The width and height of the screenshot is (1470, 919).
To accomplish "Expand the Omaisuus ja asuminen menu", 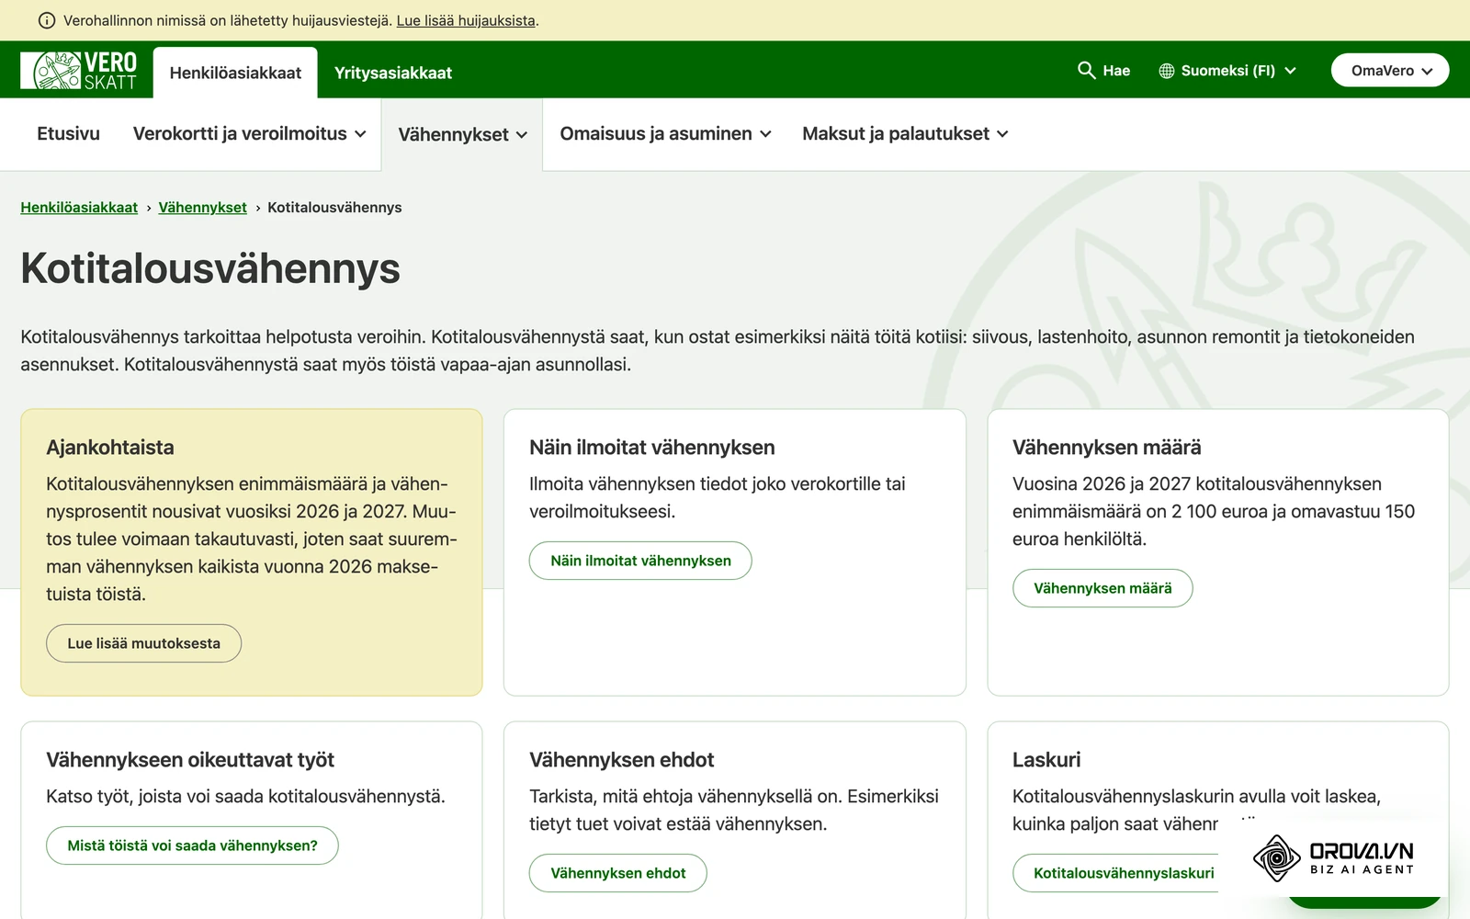I will point(665,134).
